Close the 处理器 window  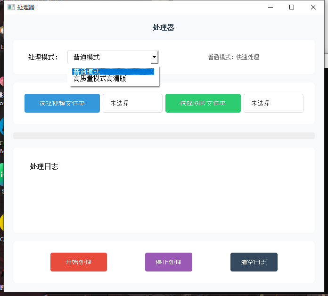tap(313, 8)
